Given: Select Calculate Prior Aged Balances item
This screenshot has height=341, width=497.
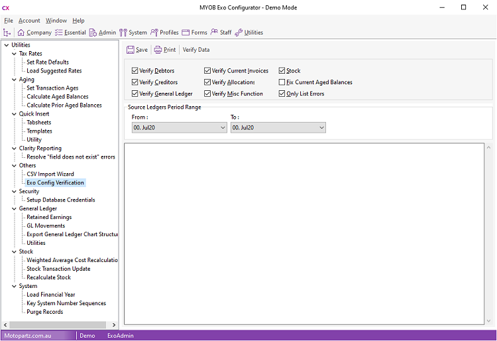Looking at the screenshot, I should tap(64, 105).
